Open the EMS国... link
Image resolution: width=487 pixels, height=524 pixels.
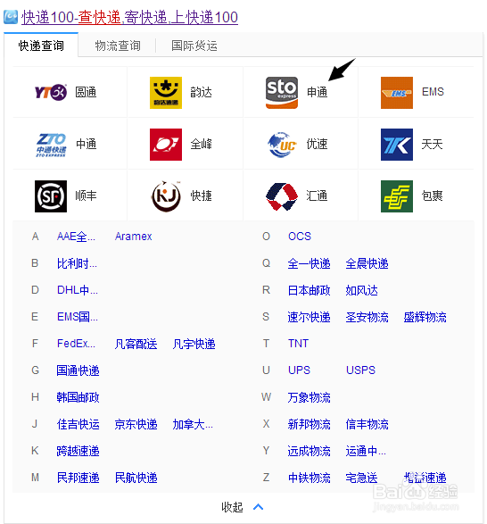78,317
